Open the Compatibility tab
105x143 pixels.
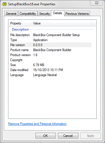tap(28, 14)
